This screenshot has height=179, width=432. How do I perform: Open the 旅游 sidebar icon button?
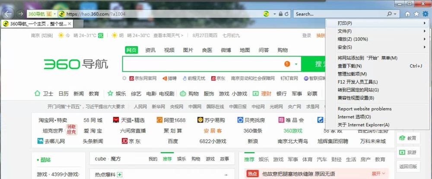tap(408, 152)
